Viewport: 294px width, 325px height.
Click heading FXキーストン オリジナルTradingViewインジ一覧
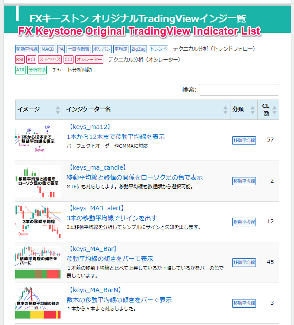coord(138,19)
